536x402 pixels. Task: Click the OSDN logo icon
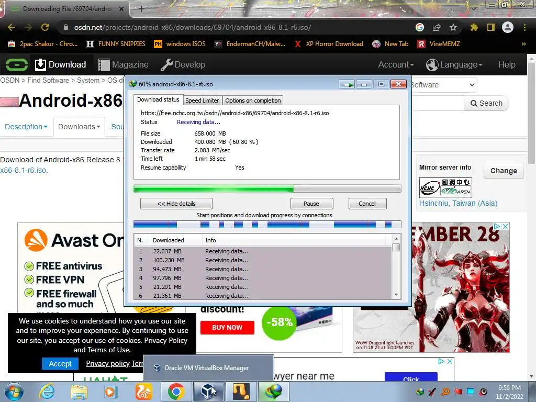click(x=16, y=64)
